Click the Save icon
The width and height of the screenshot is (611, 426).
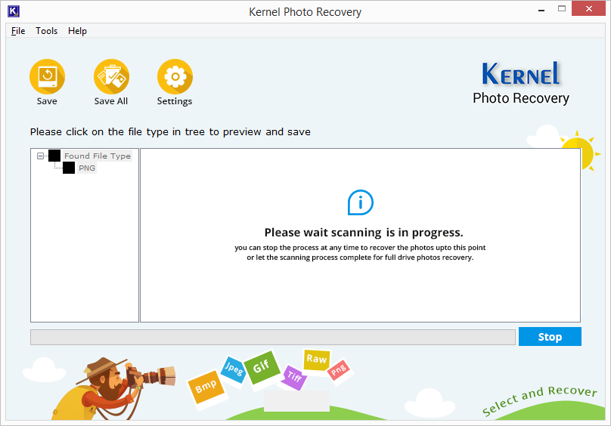pyautogui.click(x=47, y=77)
